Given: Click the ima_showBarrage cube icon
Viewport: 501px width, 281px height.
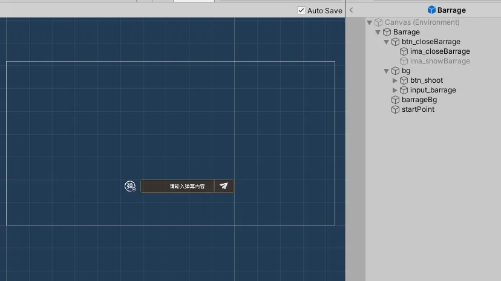Looking at the screenshot, I should tap(404, 61).
